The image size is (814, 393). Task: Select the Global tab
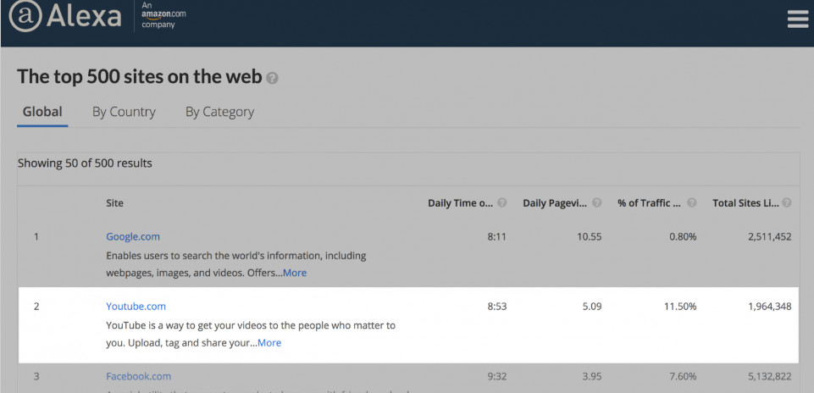[42, 112]
